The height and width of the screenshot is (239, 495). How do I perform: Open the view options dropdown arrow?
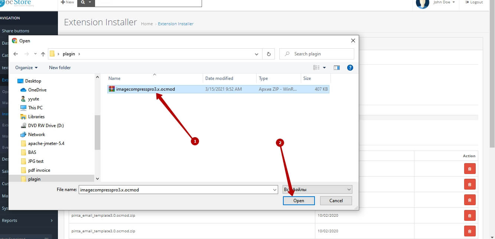pyautogui.click(x=324, y=68)
